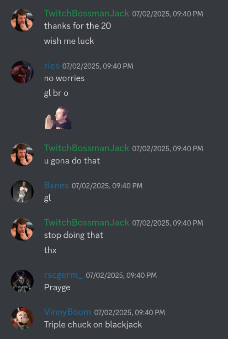
Task: Click ries' profile avatar
Action: pyautogui.click(x=22, y=72)
